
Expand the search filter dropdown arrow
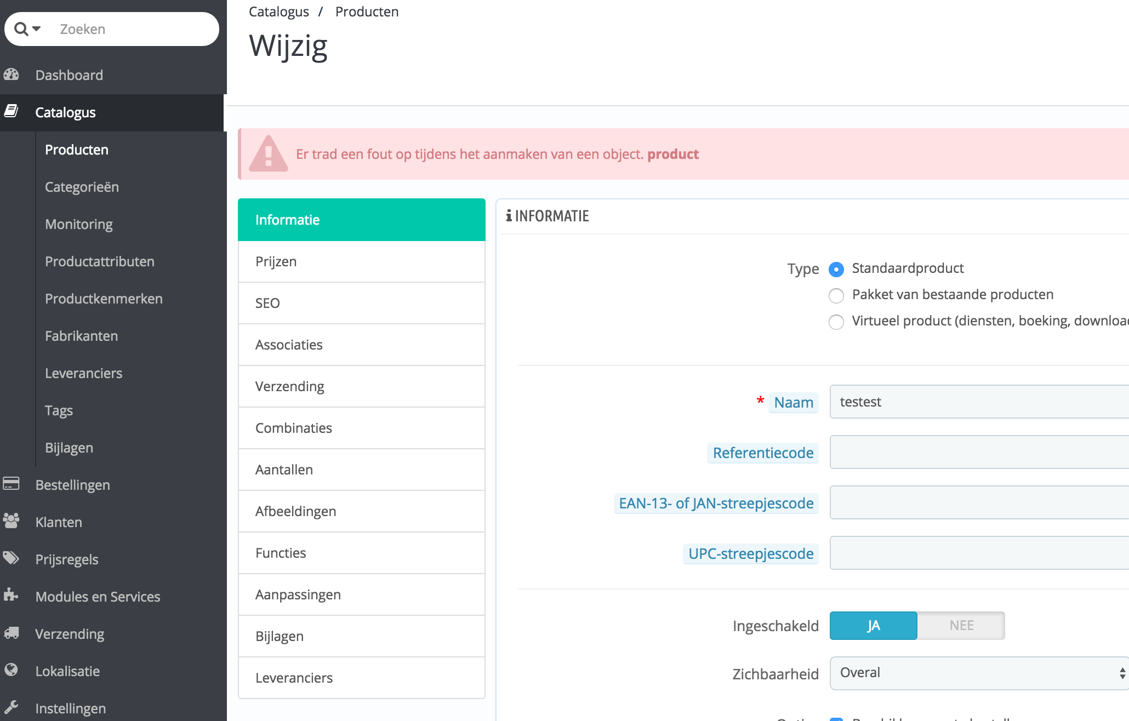pos(36,28)
